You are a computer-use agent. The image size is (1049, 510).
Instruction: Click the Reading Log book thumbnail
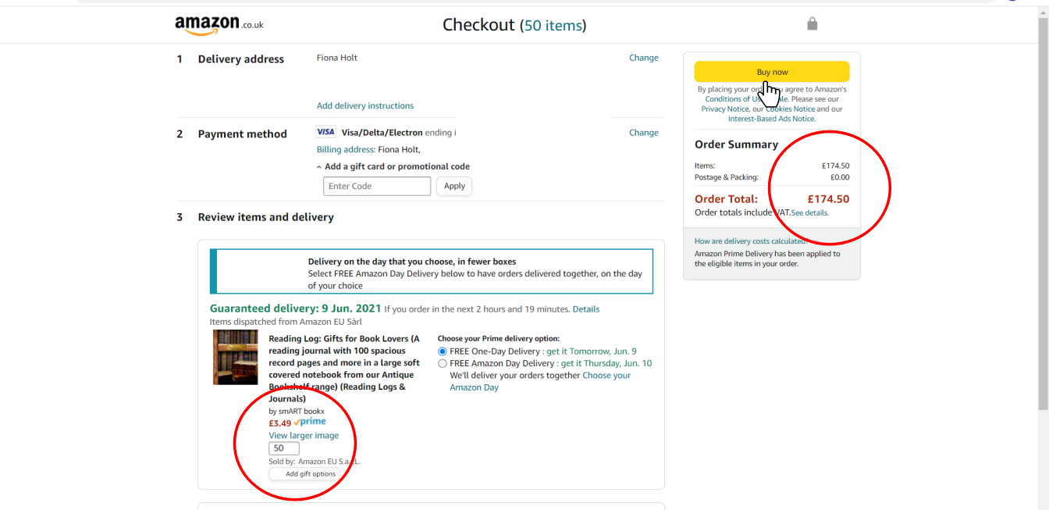click(x=235, y=357)
